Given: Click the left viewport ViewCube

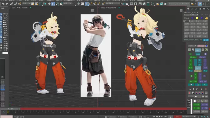Looking at the screenshot, I should coord(92,10).
